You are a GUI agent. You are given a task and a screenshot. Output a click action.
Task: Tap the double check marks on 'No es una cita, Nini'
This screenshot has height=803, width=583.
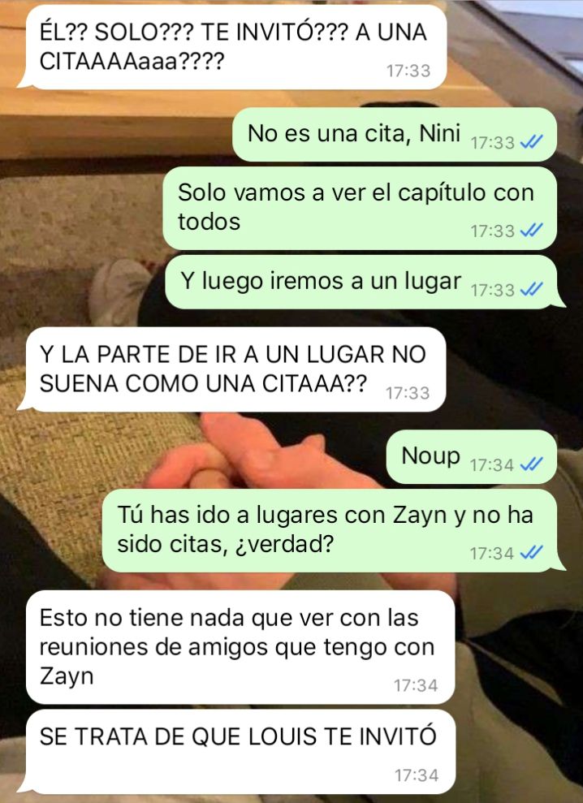[531, 142]
